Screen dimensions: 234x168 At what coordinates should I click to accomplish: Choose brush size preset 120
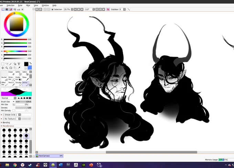tap(26, 136)
